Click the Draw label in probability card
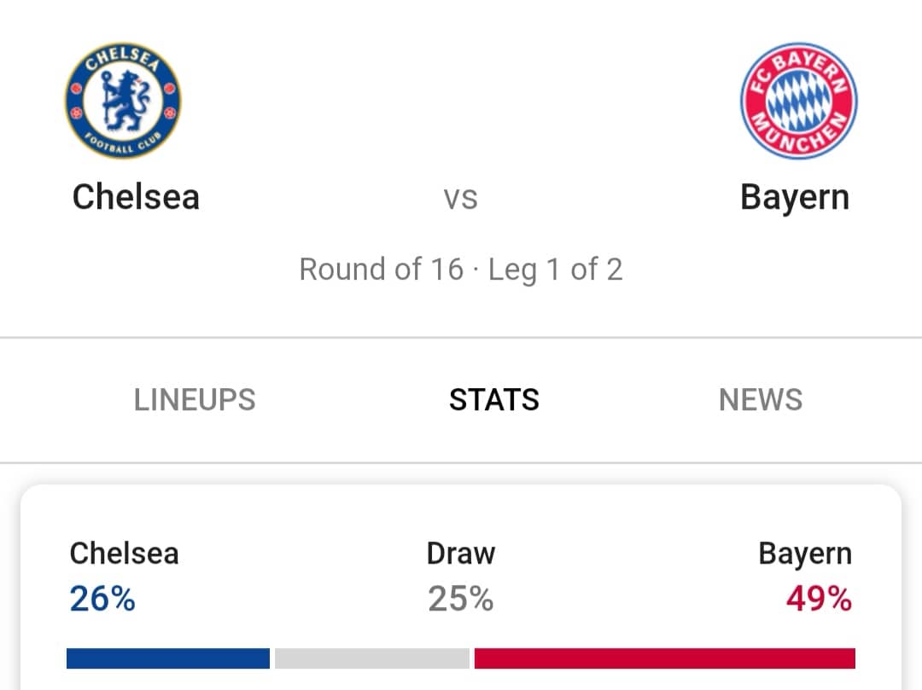 pos(461,554)
